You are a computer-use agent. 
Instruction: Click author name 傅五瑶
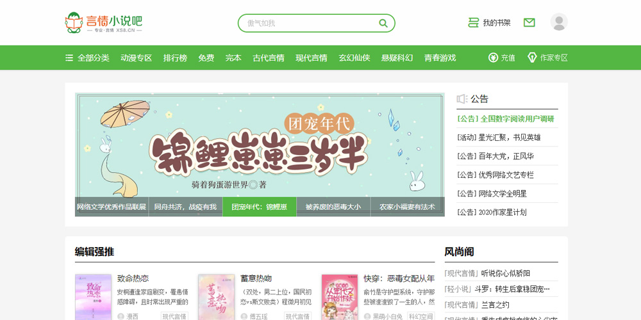(x=259, y=316)
